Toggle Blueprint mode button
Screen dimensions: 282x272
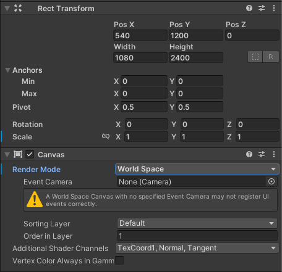pyautogui.click(x=255, y=57)
